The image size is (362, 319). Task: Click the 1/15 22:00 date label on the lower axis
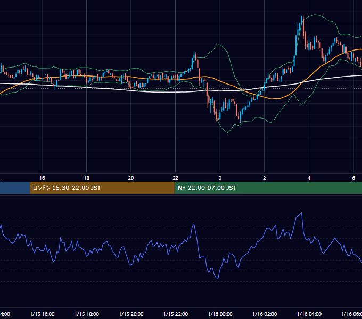point(176,314)
